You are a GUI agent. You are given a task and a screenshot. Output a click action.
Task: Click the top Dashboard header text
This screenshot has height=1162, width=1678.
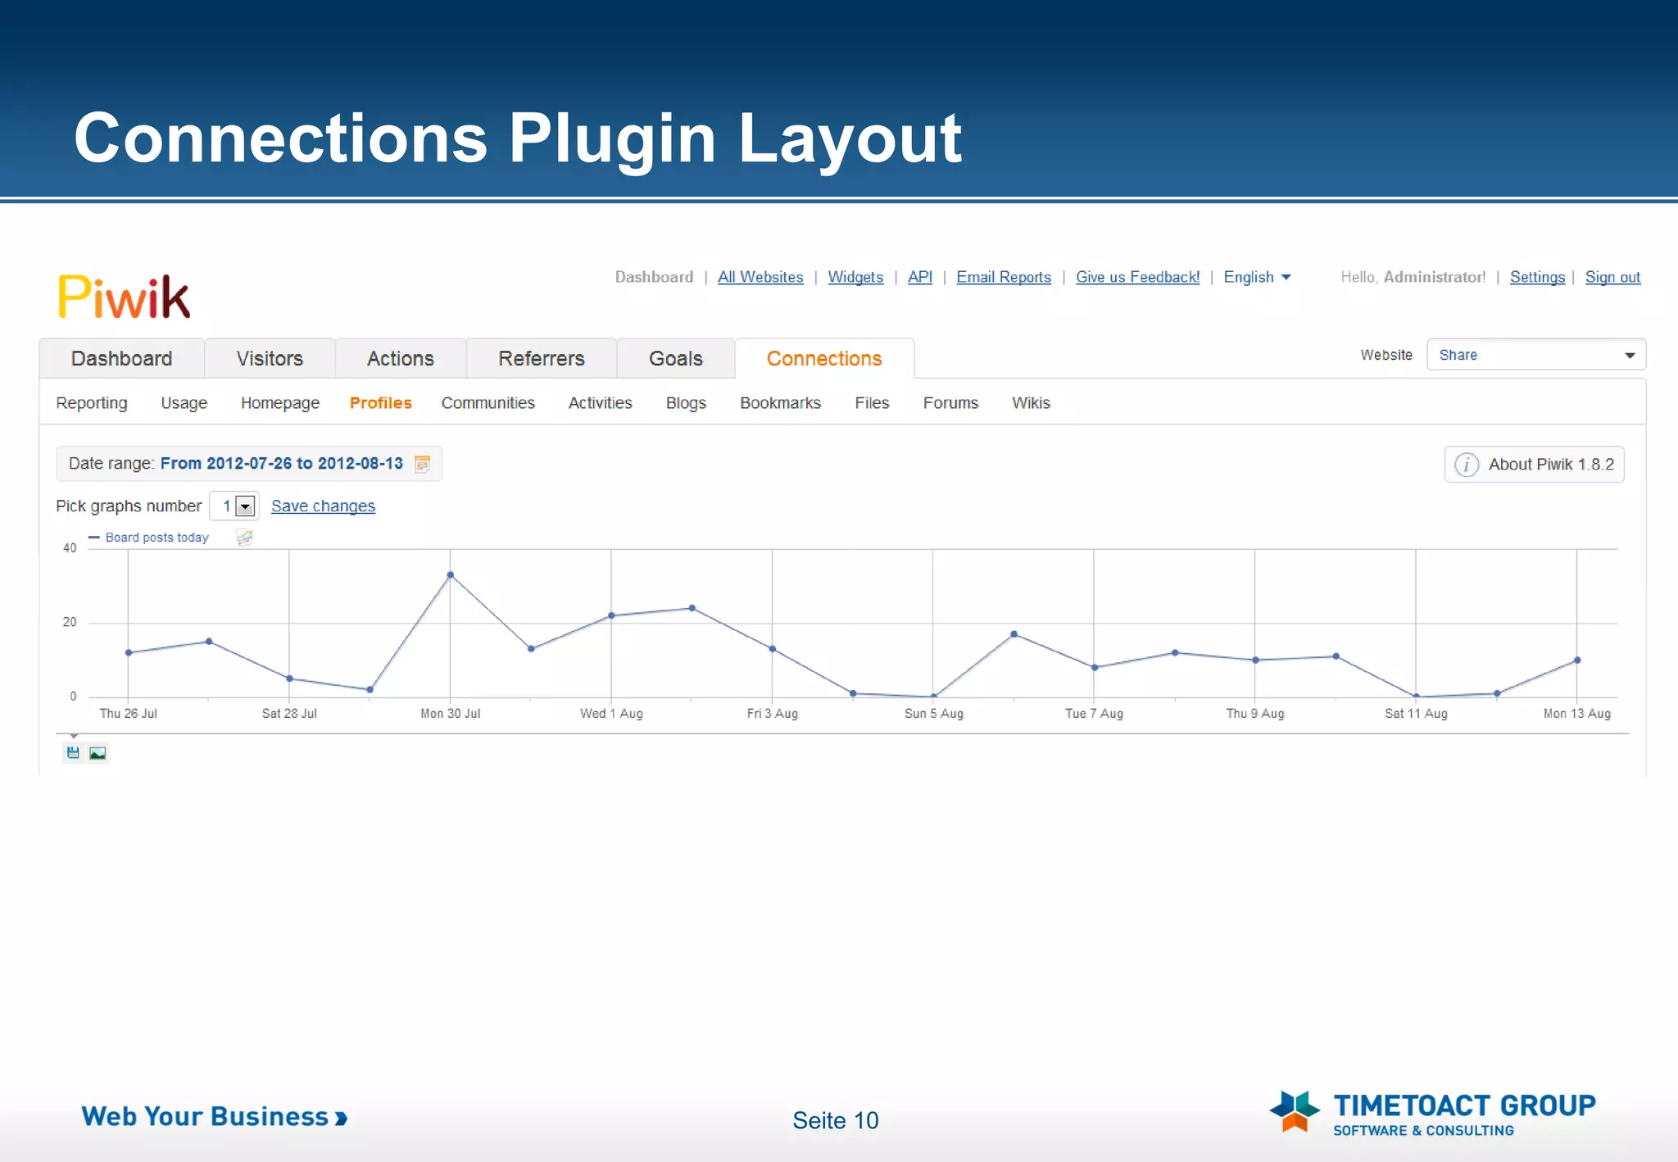point(654,277)
